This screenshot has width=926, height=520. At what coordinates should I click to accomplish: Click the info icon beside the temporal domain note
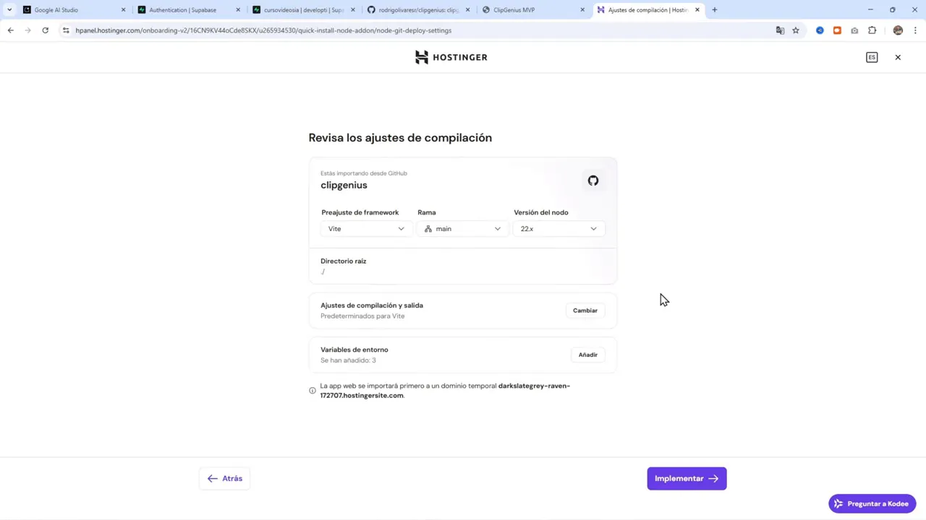(x=312, y=390)
